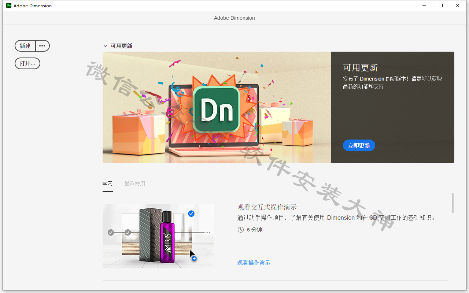Maximize the Adobe Dimension window

441,5
